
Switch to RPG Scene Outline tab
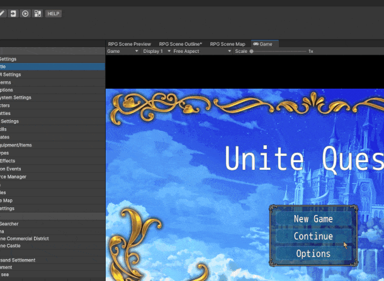[x=180, y=44]
